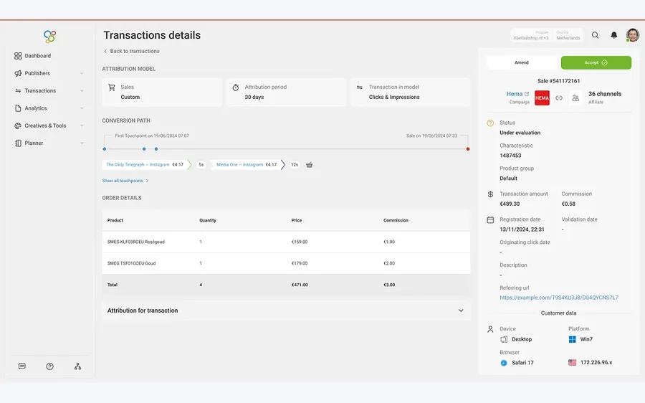Click the Safari browser icon
The width and height of the screenshot is (645, 403).
pyautogui.click(x=504, y=363)
